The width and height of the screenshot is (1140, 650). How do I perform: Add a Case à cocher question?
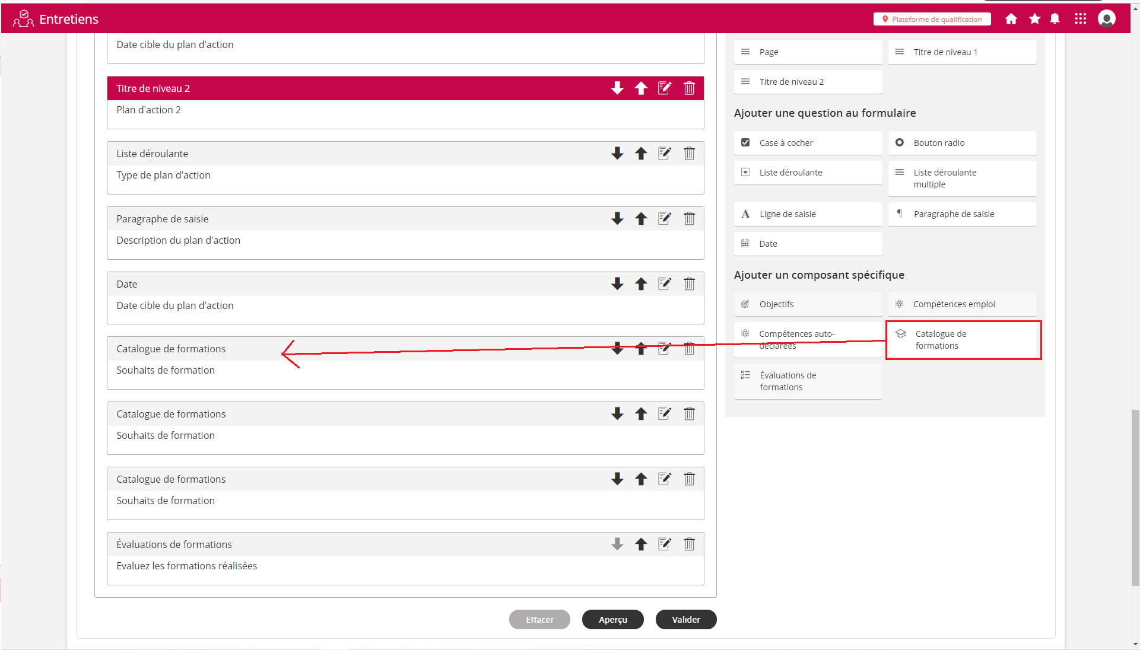tap(808, 143)
